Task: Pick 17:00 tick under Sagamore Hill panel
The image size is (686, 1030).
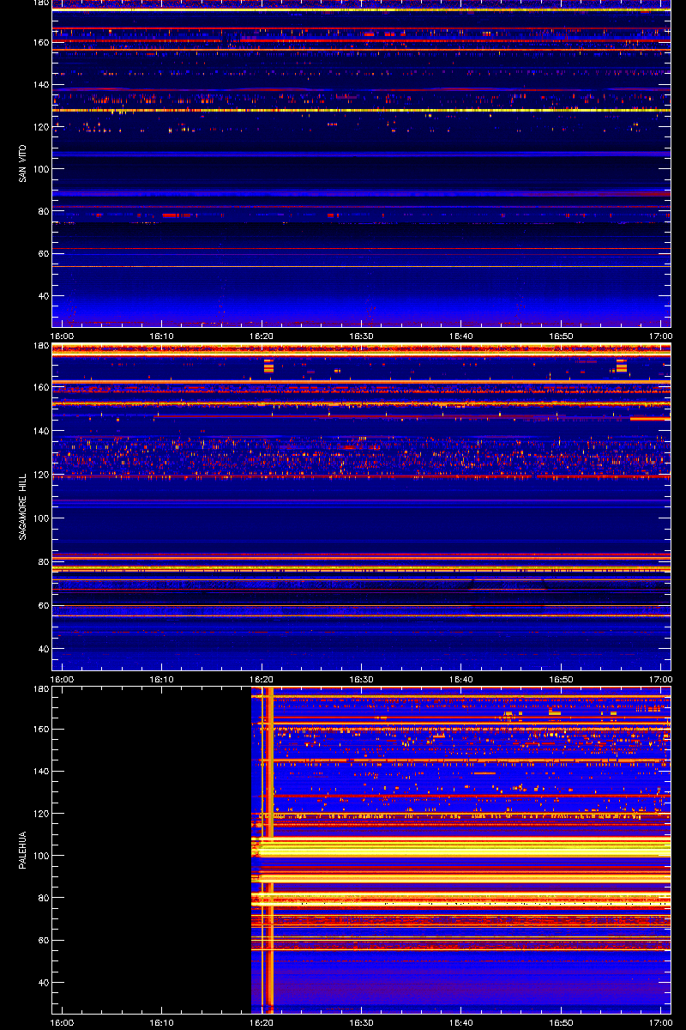Action: click(x=661, y=680)
